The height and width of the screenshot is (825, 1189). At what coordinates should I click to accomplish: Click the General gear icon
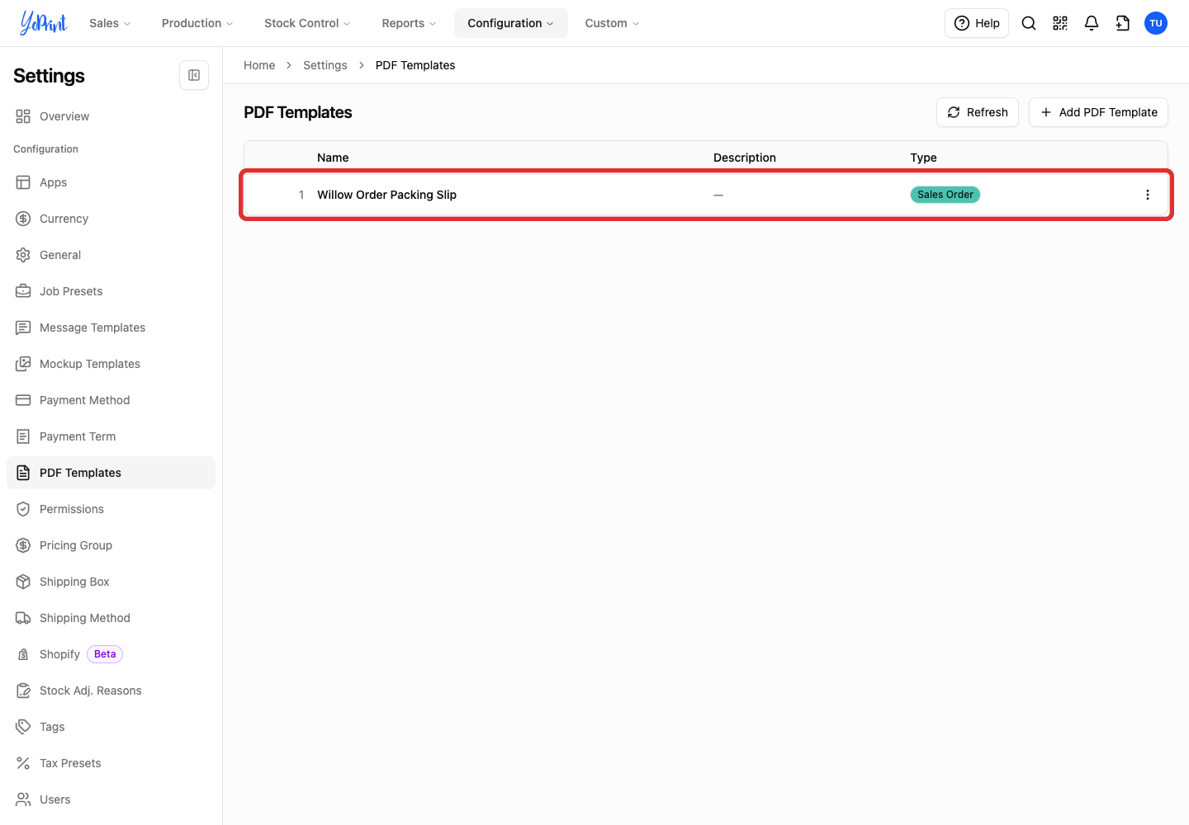click(23, 255)
